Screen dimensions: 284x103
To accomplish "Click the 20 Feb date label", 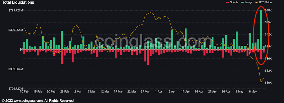I will (51, 92).
